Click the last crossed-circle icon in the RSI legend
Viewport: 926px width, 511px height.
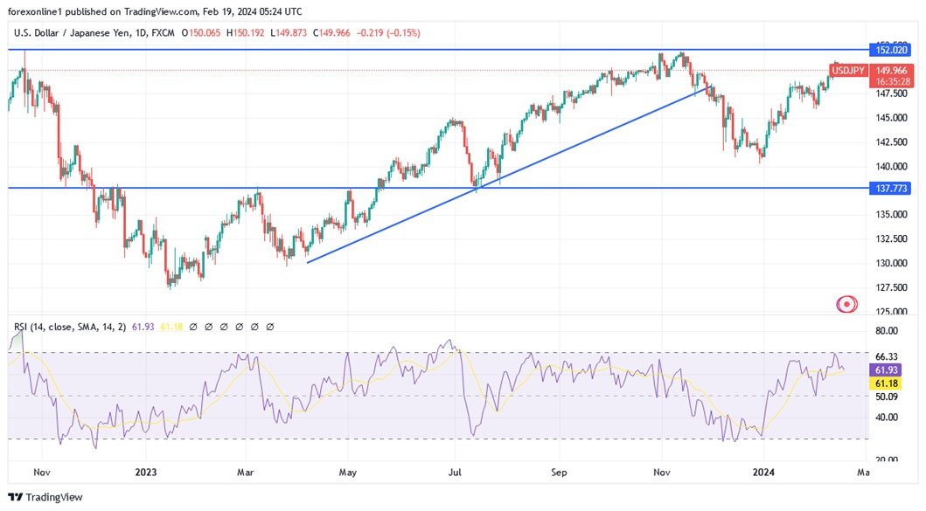click(269, 326)
